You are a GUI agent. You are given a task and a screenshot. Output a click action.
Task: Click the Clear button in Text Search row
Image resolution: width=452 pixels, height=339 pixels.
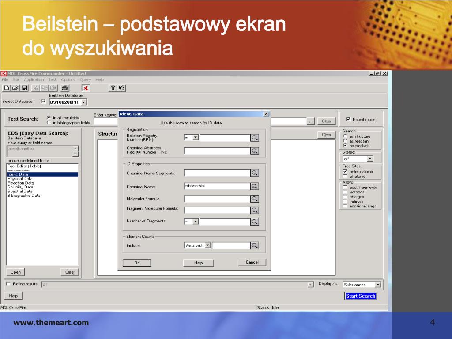pos(326,121)
